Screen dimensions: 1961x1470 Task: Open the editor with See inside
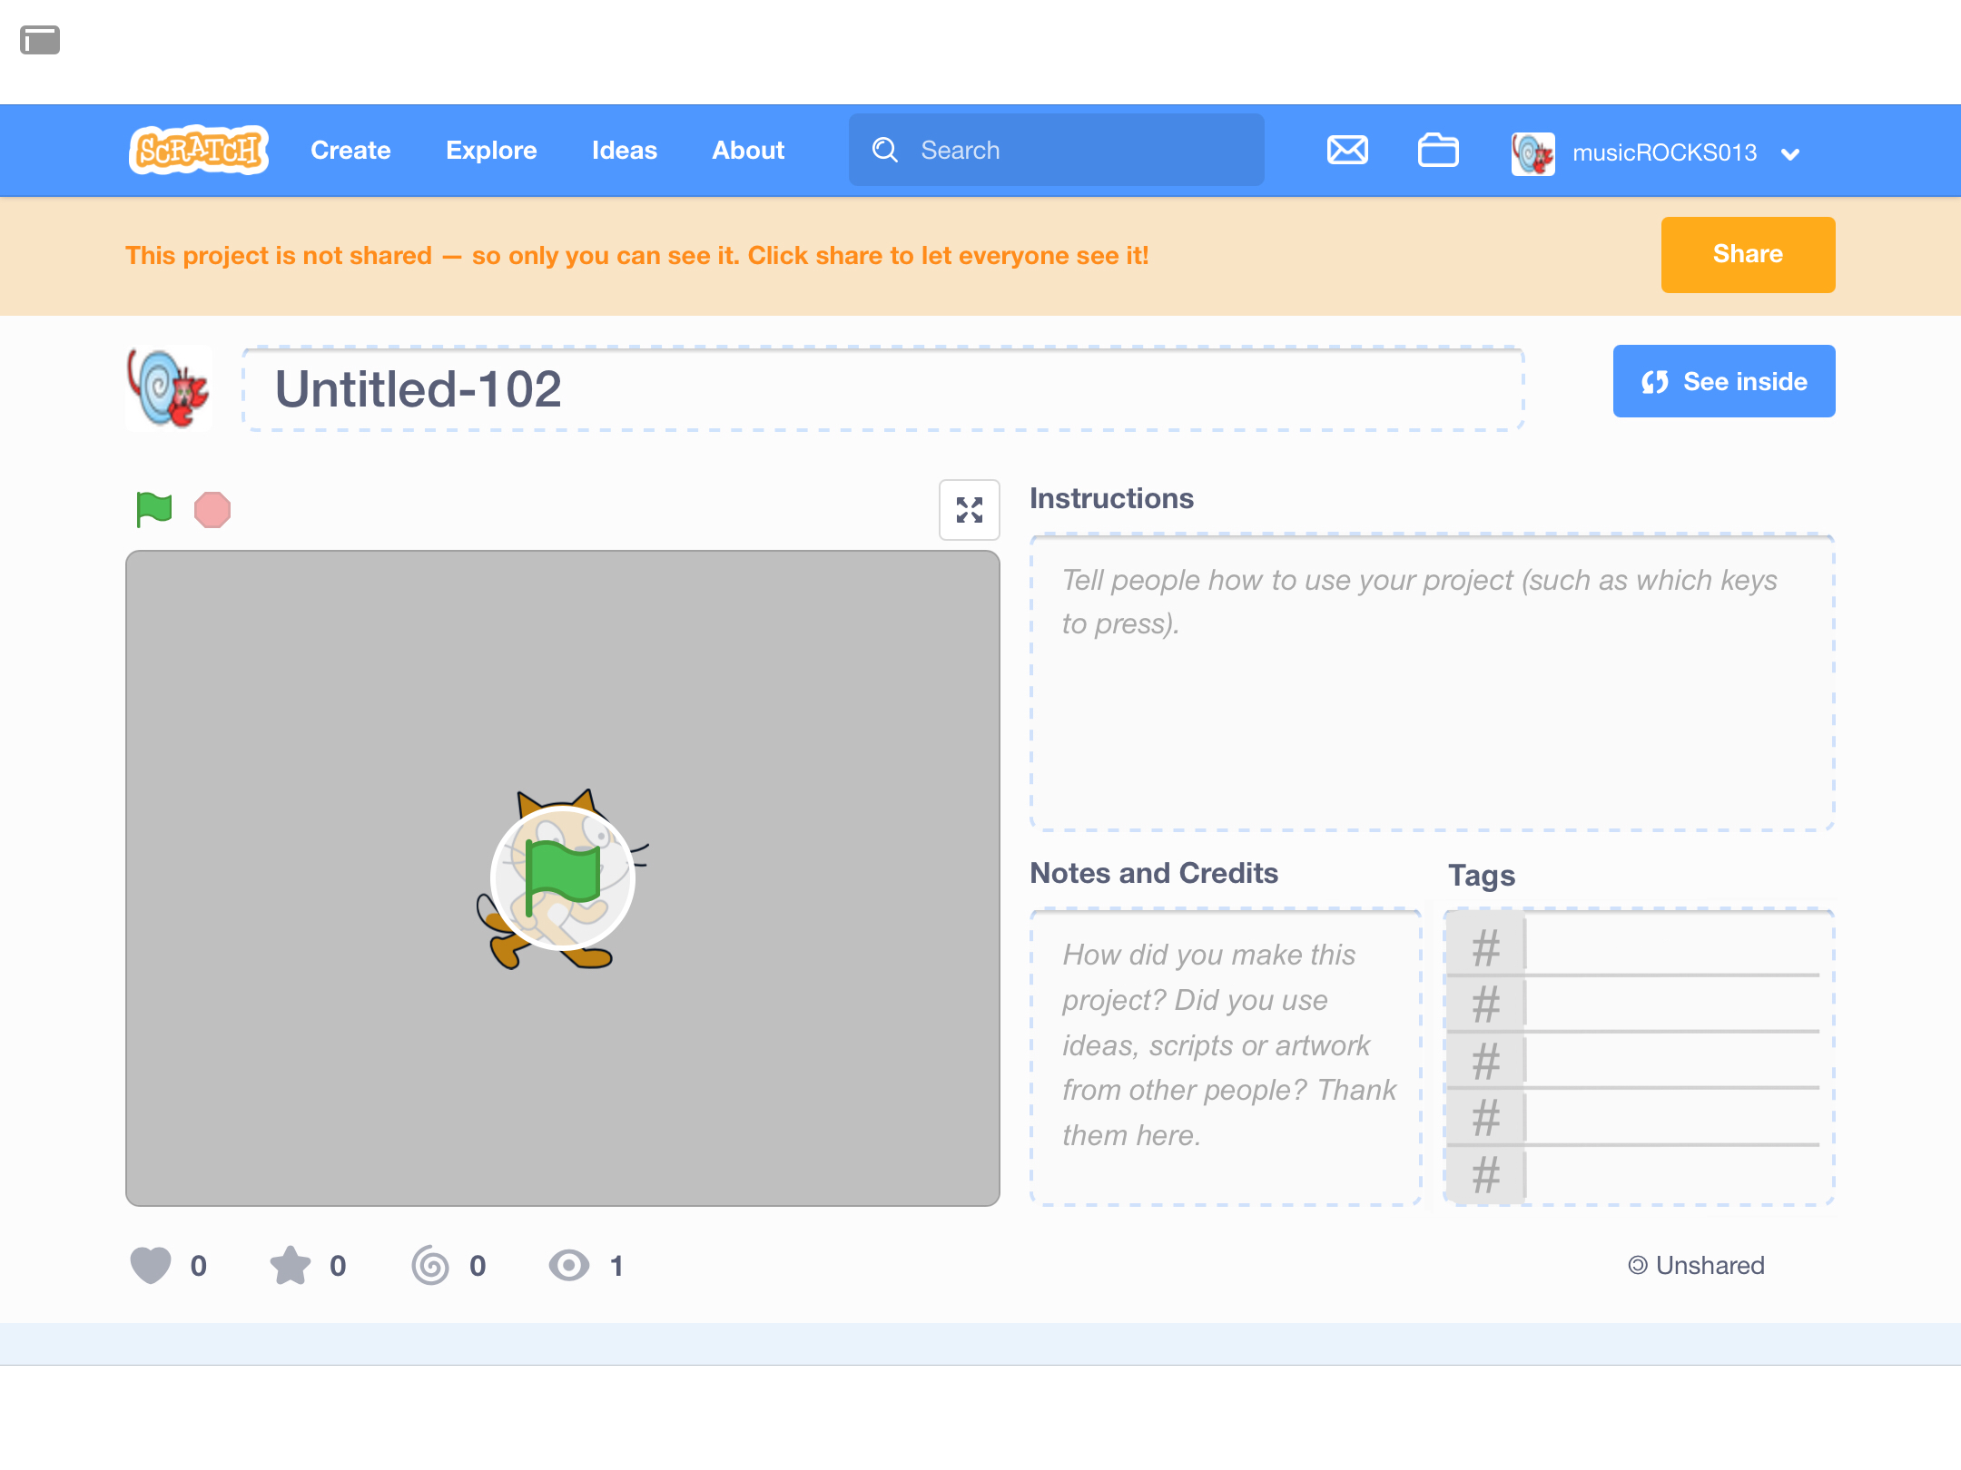pos(1723,381)
